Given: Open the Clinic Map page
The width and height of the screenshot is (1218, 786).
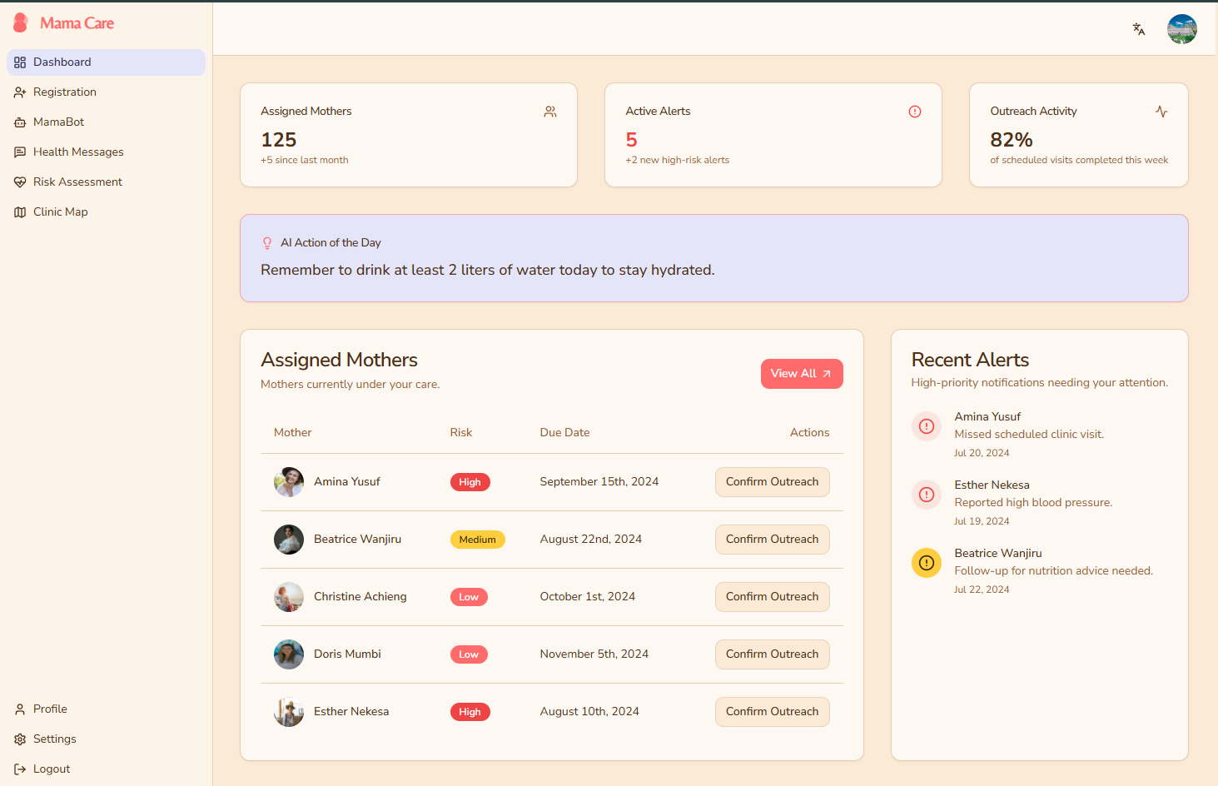Looking at the screenshot, I should click(60, 212).
